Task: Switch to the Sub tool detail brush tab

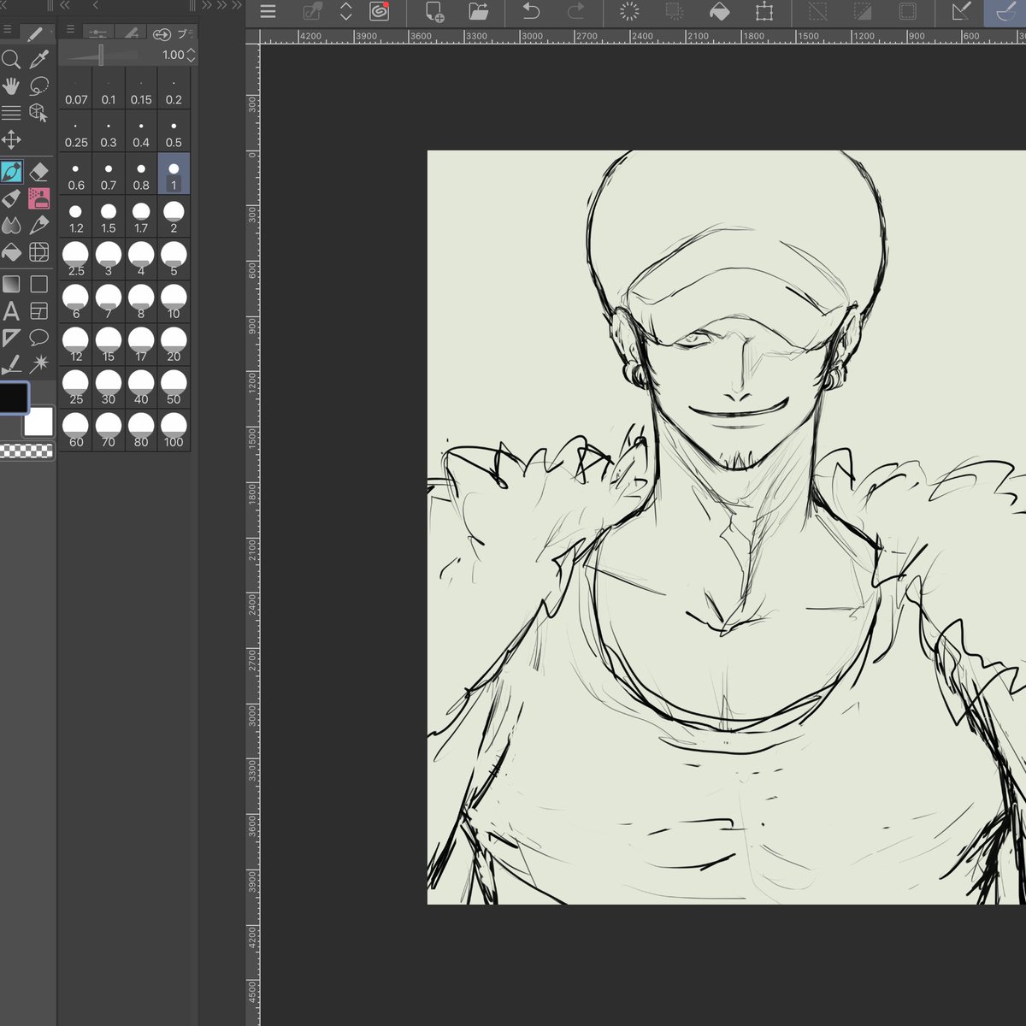Action: pos(131,33)
